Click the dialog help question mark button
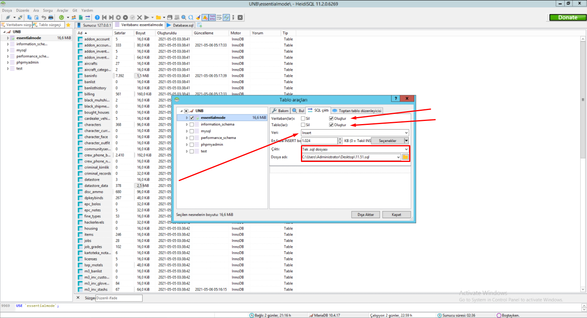 pyautogui.click(x=396, y=99)
